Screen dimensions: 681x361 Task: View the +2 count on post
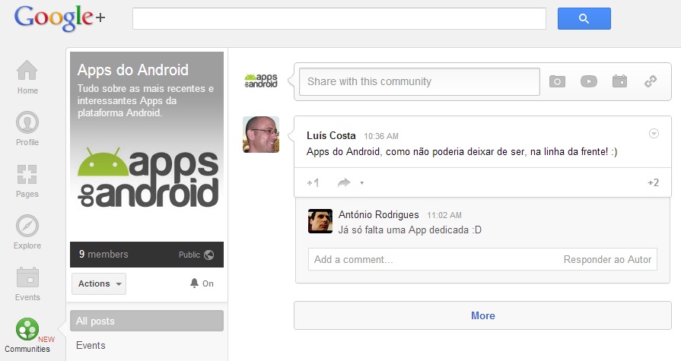(x=653, y=182)
